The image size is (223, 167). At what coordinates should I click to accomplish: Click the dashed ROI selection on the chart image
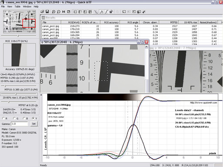point(101,71)
